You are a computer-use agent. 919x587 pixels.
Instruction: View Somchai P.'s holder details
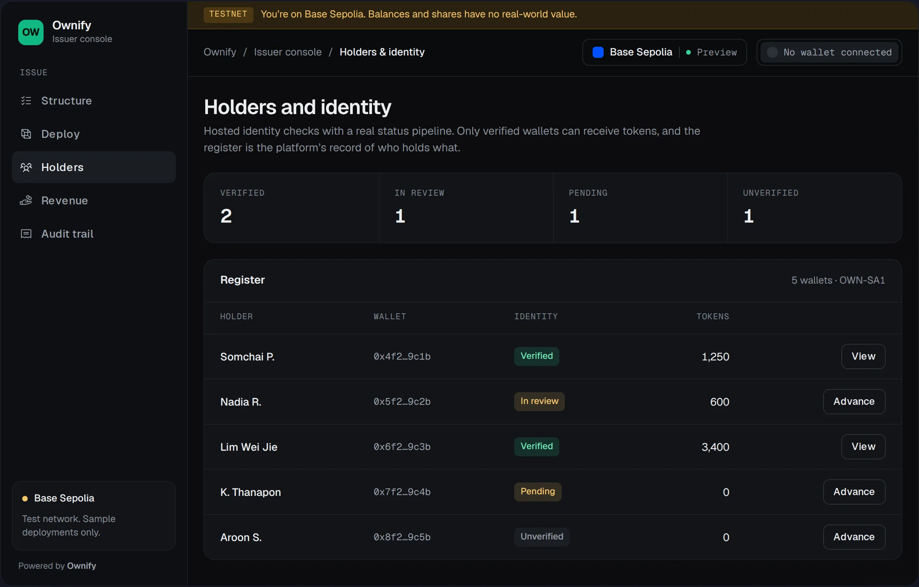[x=863, y=356]
